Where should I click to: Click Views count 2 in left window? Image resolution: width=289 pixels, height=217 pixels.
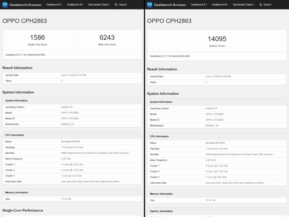[62, 81]
